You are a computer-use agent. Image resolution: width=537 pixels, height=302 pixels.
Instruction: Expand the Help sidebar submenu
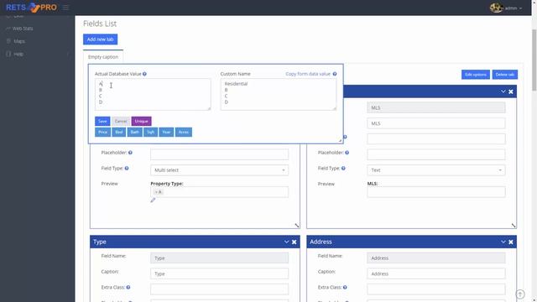tap(67, 54)
